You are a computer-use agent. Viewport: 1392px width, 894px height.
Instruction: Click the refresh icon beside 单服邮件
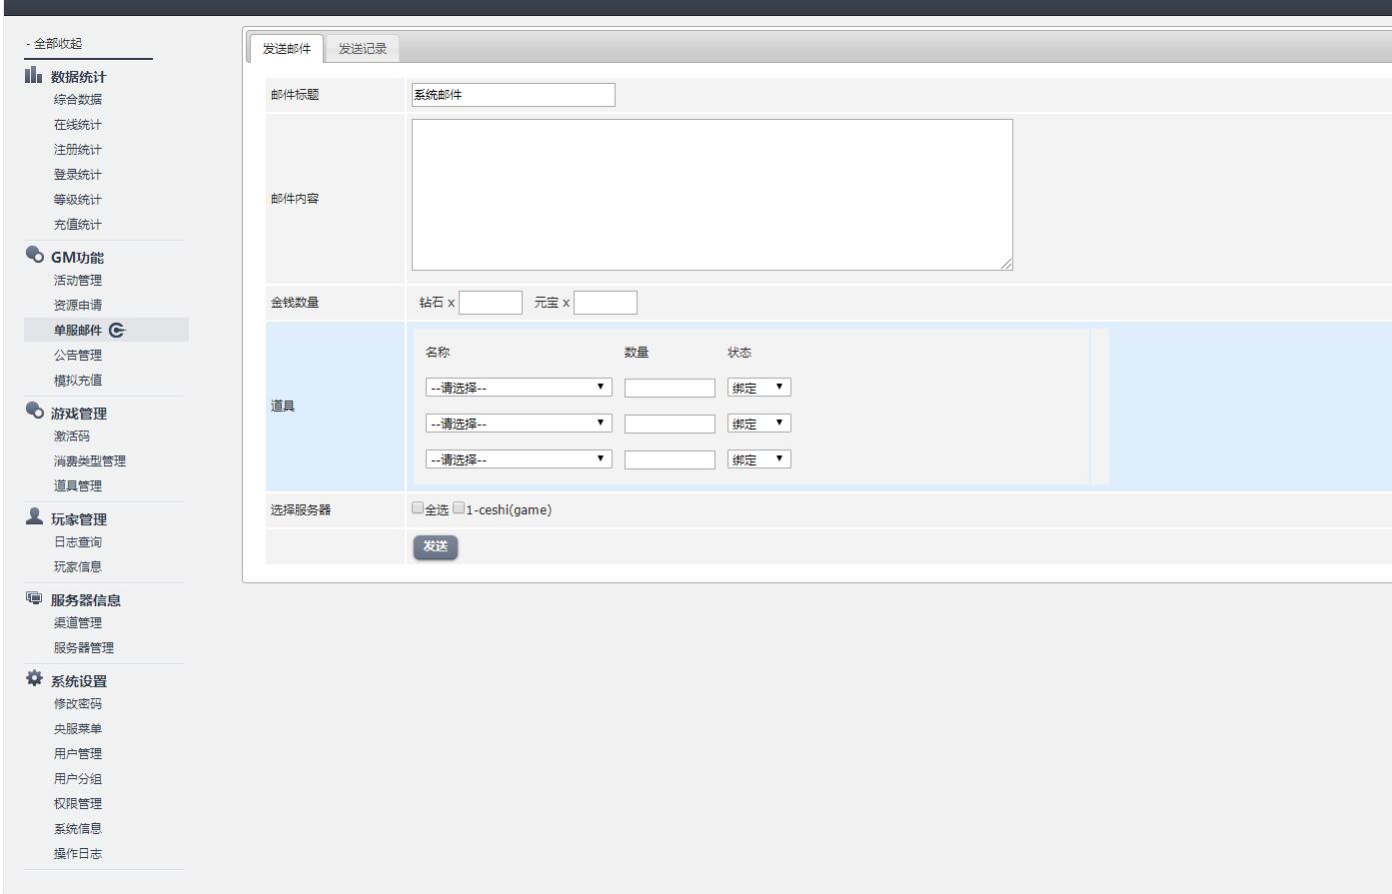(118, 331)
